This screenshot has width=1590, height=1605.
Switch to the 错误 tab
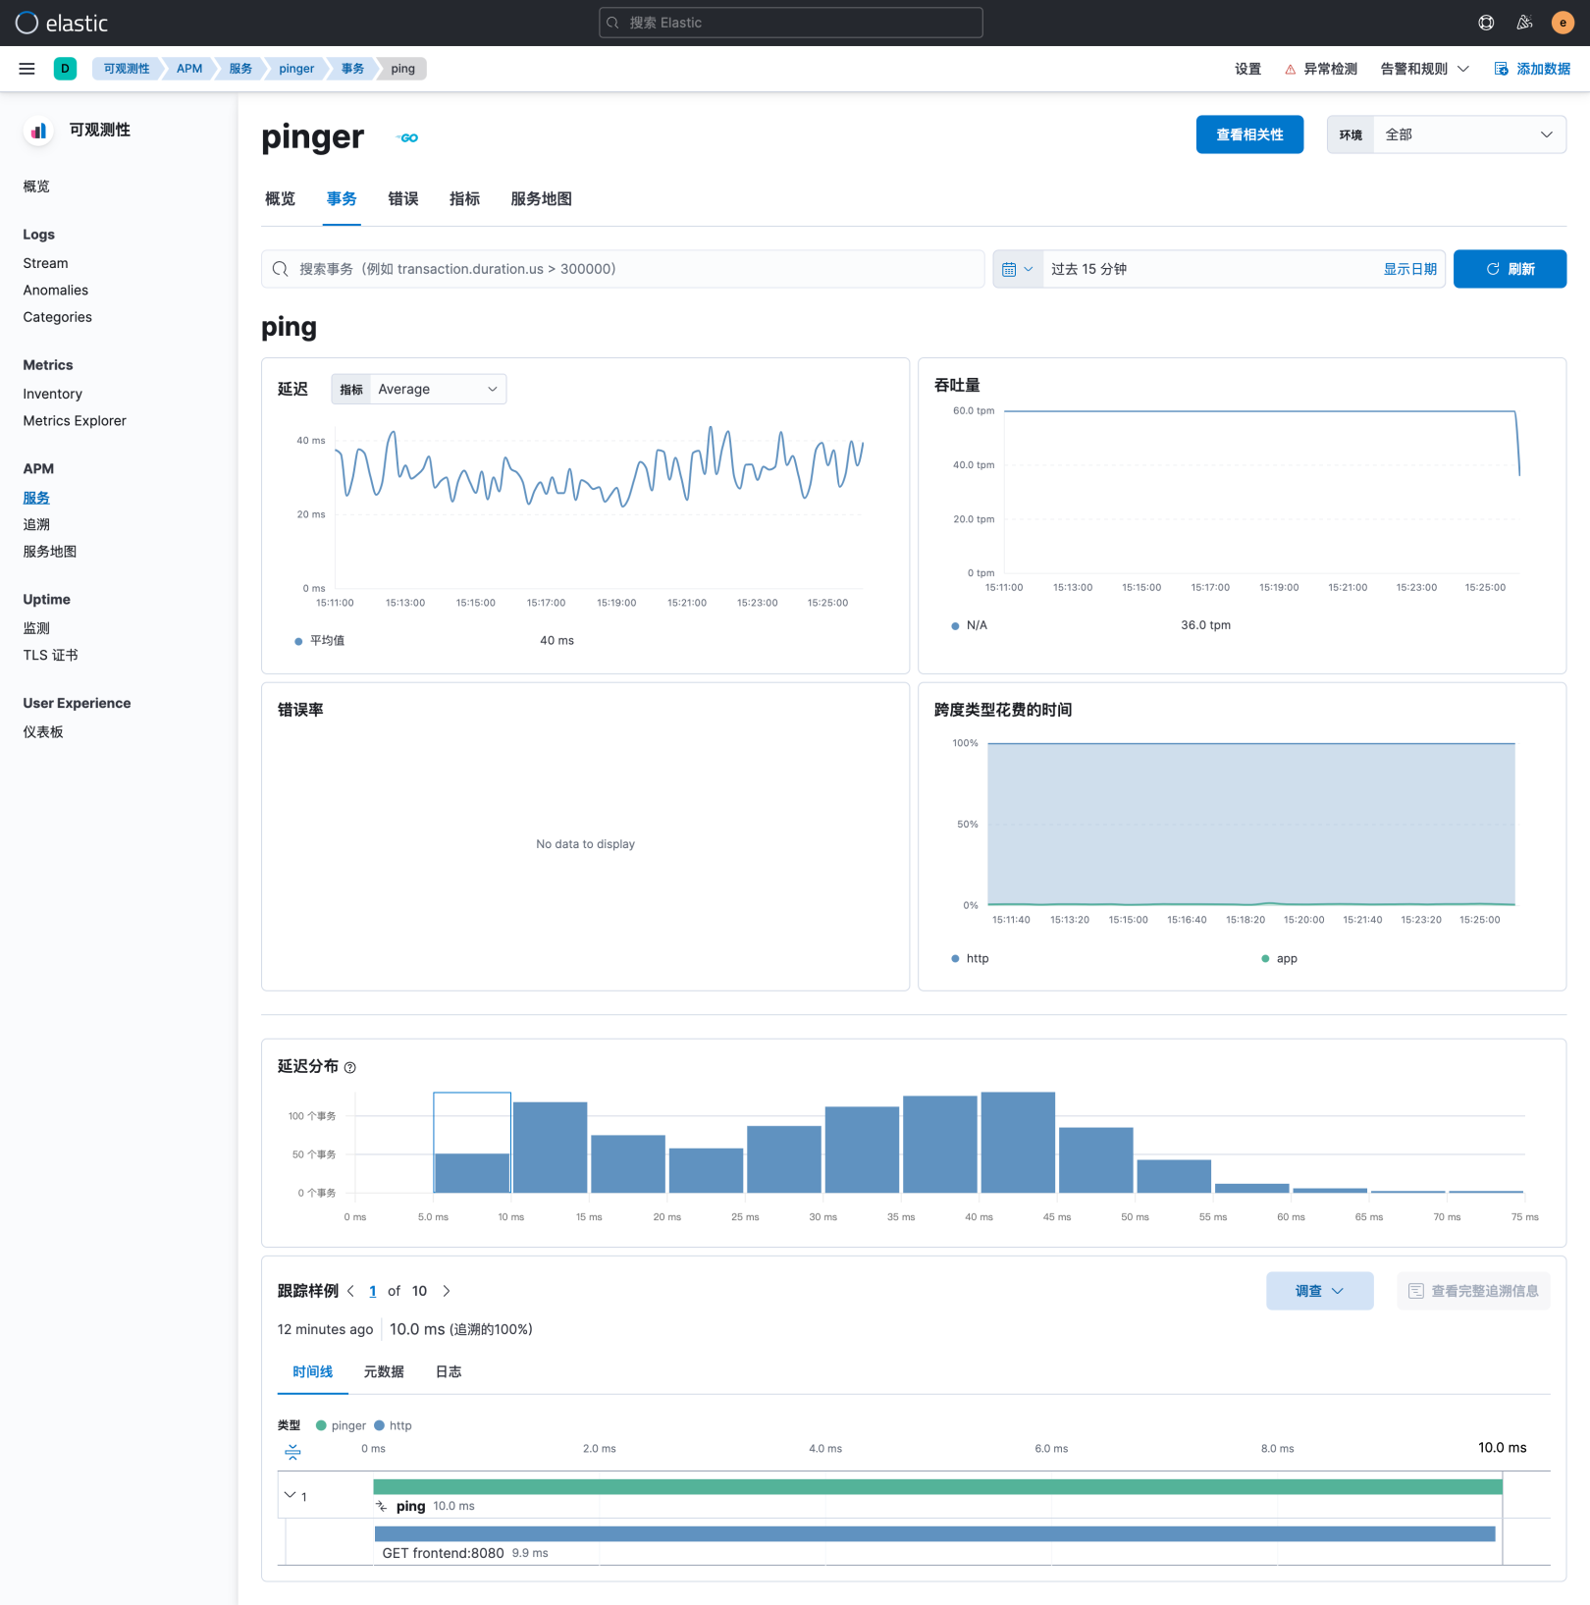pyautogui.click(x=402, y=199)
